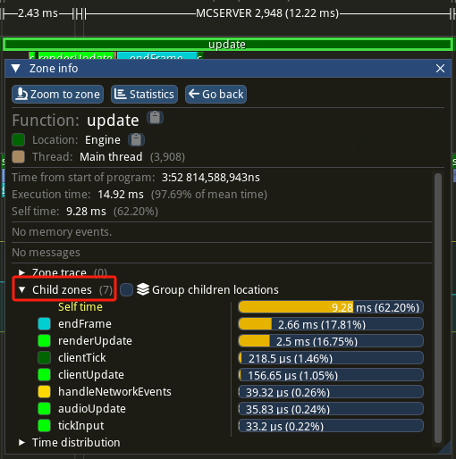
Task: Click the Main thread tan color swatch
Action: tap(19, 157)
